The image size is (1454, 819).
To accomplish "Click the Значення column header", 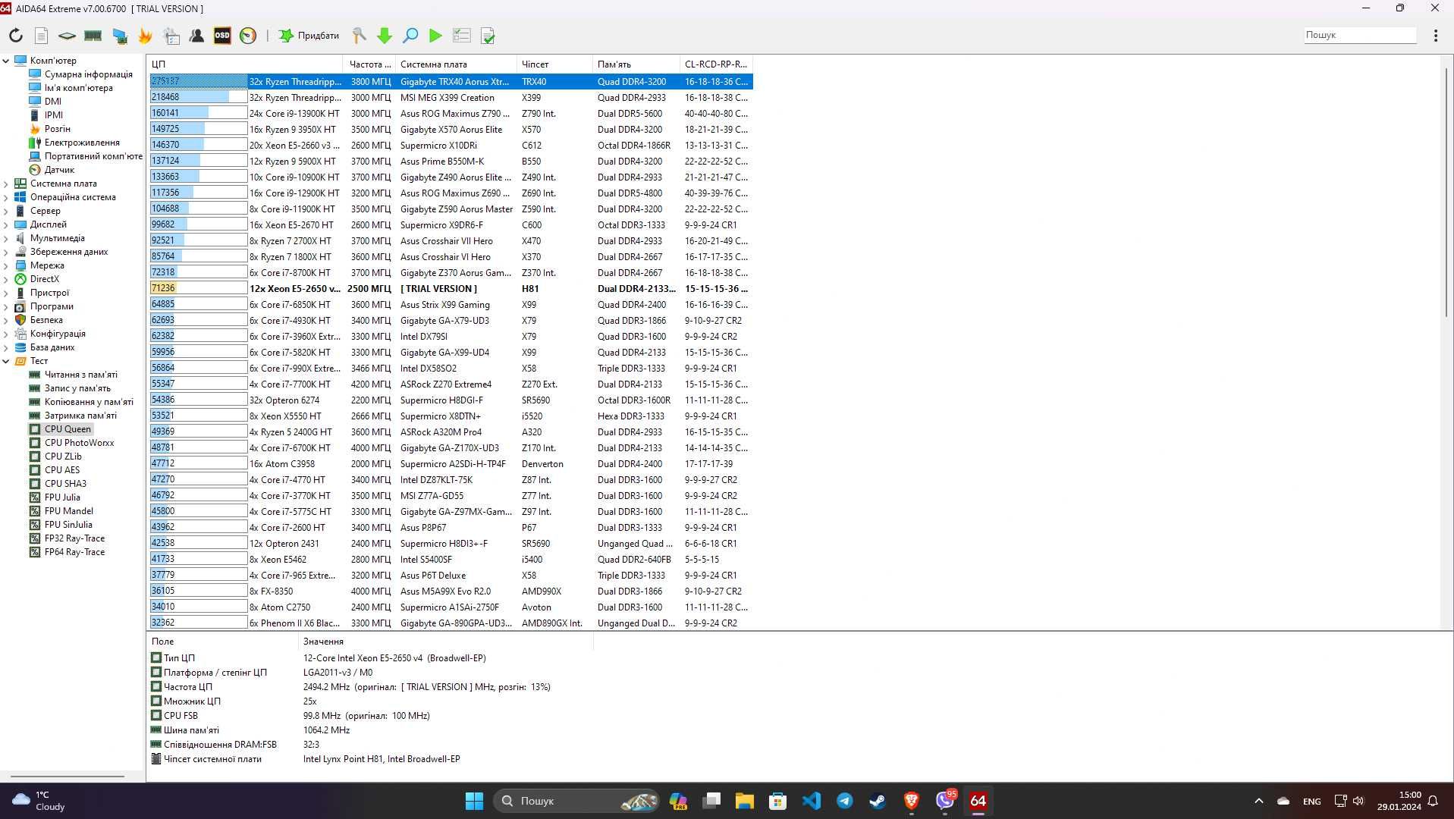I will tap(445, 642).
